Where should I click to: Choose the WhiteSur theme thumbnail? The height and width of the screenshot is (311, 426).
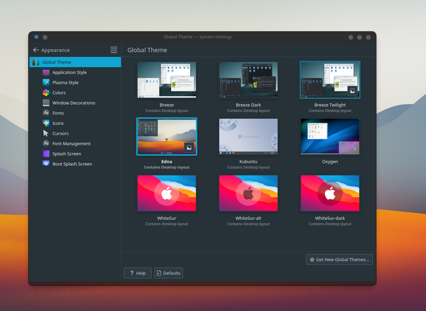tap(167, 193)
